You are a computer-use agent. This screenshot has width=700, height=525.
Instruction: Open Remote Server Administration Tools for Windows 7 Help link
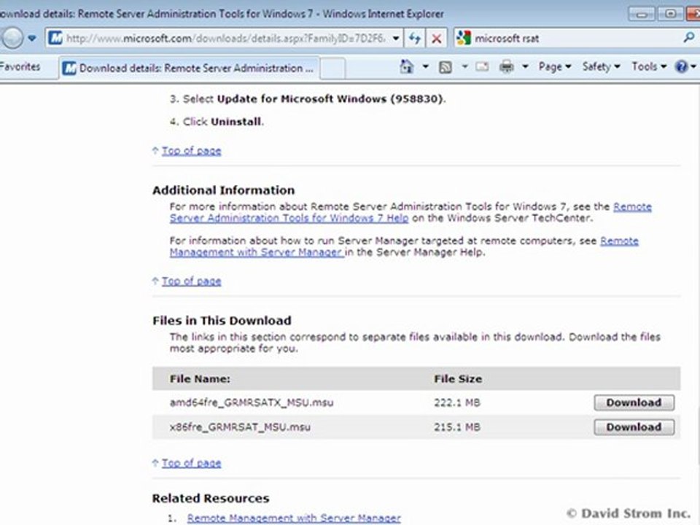coord(289,218)
